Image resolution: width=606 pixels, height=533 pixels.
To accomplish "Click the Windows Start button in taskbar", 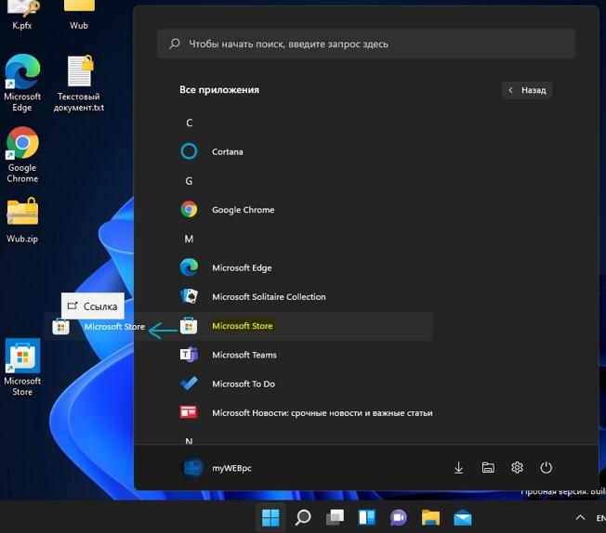I will click(x=270, y=517).
